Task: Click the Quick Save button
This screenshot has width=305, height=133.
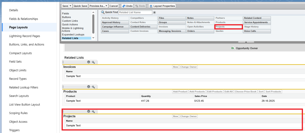Action: [80, 6]
